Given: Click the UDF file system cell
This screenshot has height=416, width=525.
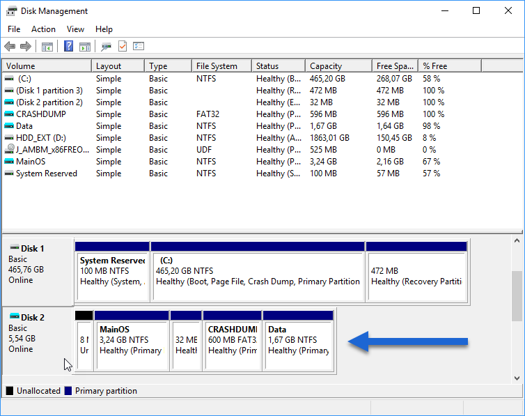Looking at the screenshot, I should [x=204, y=150].
